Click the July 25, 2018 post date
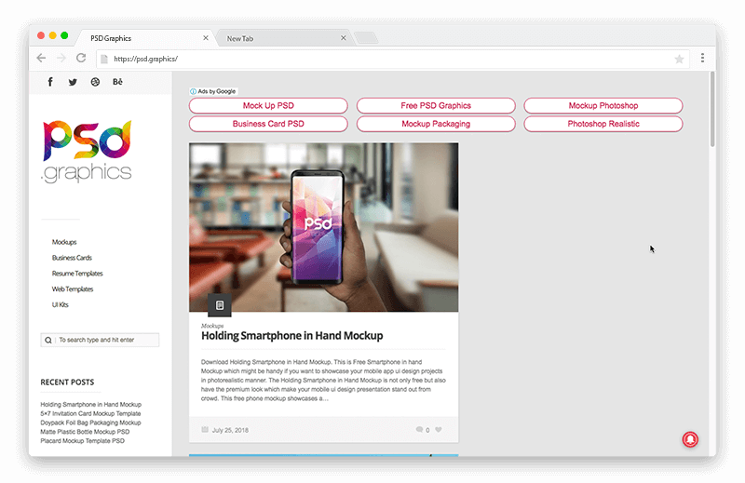Image resolution: width=745 pixels, height=483 pixels. point(230,430)
